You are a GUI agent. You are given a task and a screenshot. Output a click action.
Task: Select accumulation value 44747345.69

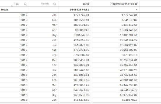click(x=129, y=75)
